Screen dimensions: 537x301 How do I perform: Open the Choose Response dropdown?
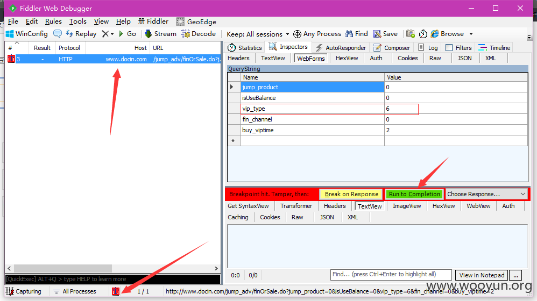point(486,194)
